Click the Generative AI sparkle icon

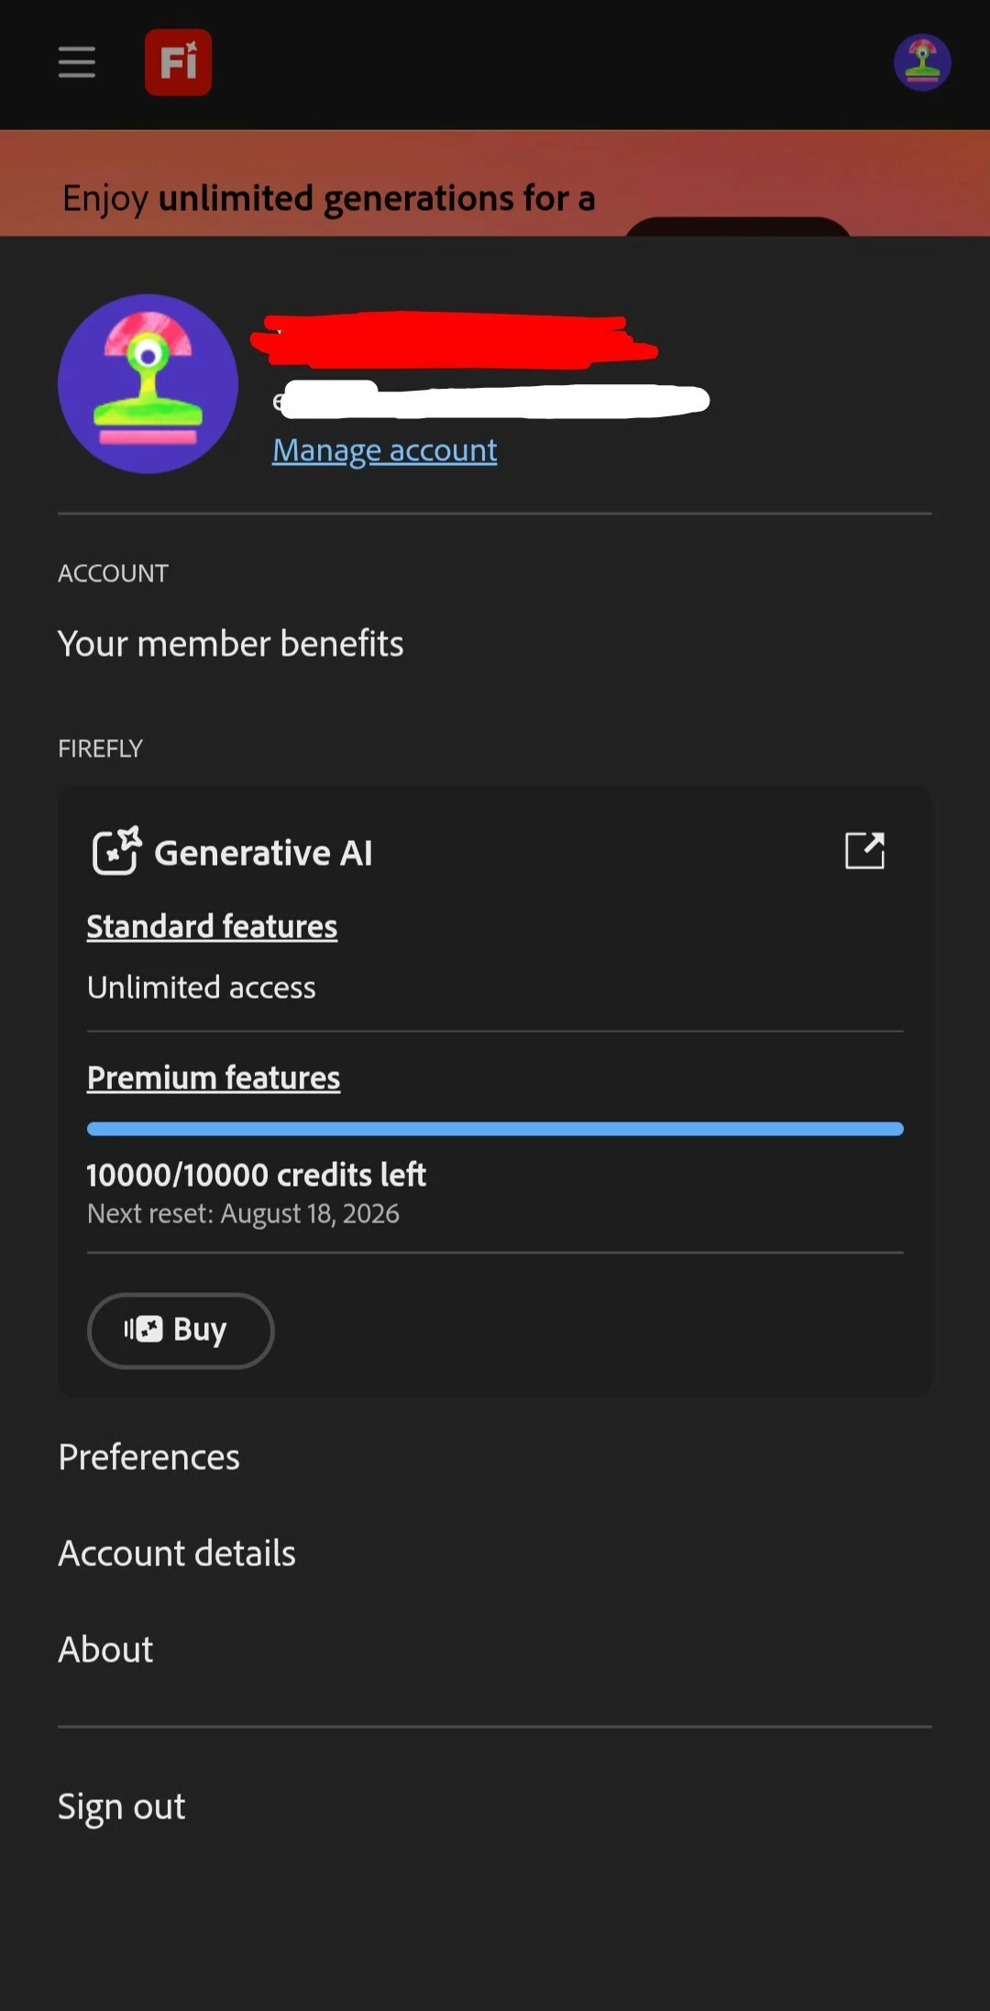tap(116, 851)
